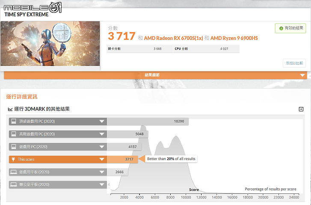Click the 顯卡分數 3 668 cell

click(x=139, y=49)
